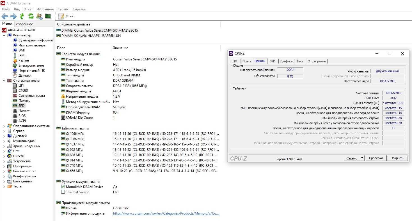The image size is (412, 221).
Task: Switch to SPD tab in CPU-Z
Action: [272, 61]
